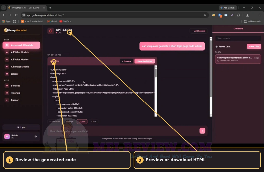Open Gmail bookmark
The height and width of the screenshot is (172, 264).
tap(52, 21)
